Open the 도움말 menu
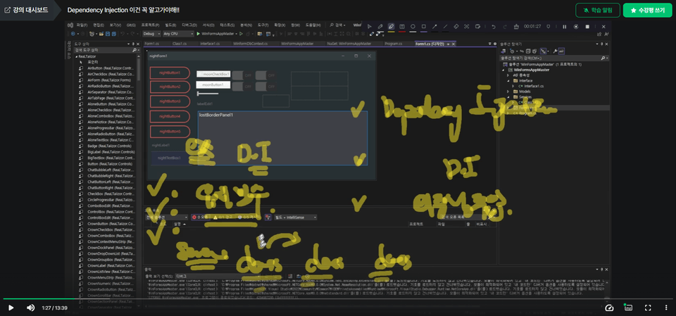Screen dimensions: 676x316 coord(311,25)
